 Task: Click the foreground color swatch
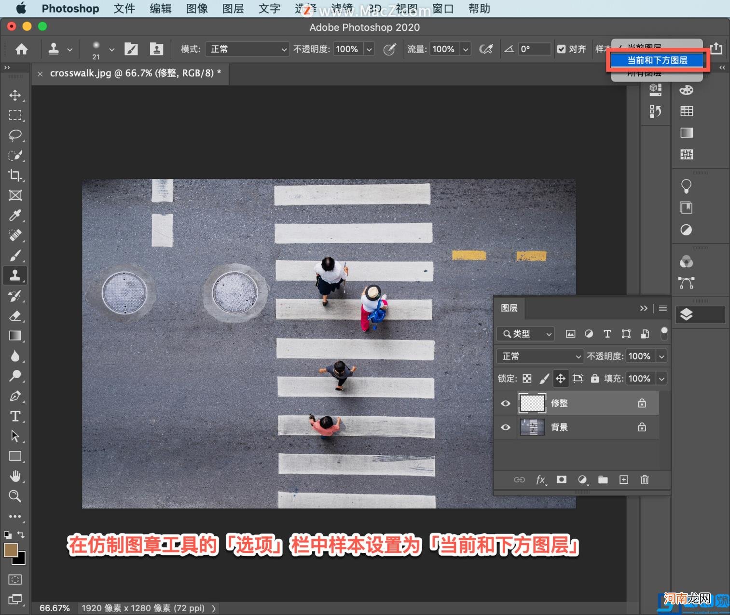point(11,550)
